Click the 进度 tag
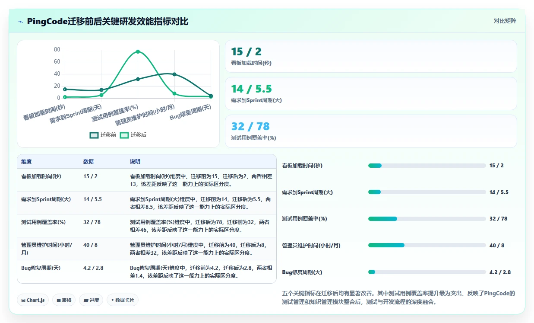The height and width of the screenshot is (323, 534). pos(91,300)
